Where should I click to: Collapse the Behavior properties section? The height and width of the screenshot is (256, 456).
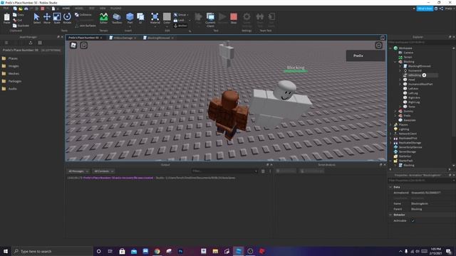[390, 215]
